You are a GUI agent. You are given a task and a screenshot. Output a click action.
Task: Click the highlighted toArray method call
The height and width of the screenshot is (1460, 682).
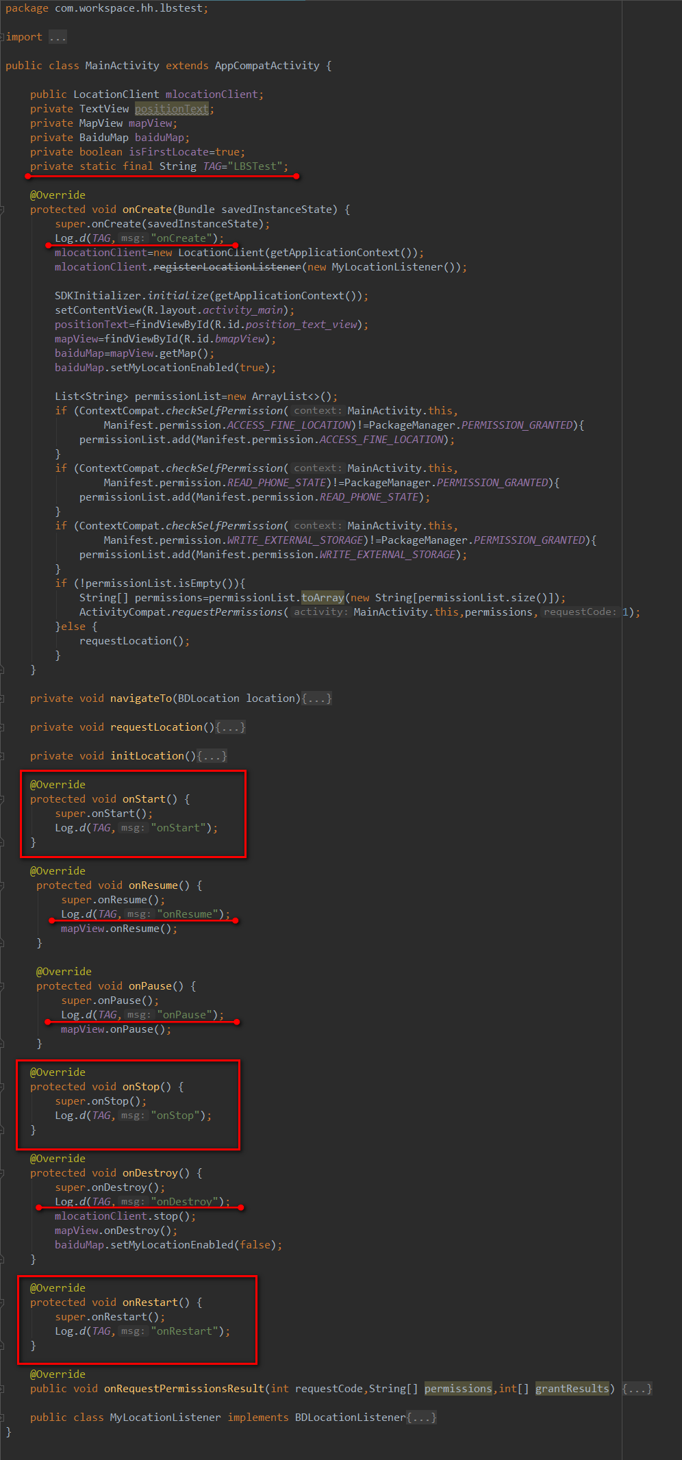pyautogui.click(x=323, y=598)
